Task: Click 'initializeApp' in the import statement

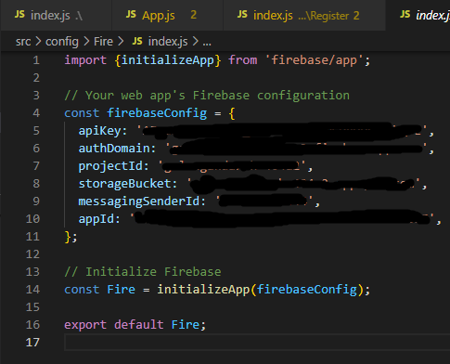Action: pyautogui.click(x=167, y=60)
